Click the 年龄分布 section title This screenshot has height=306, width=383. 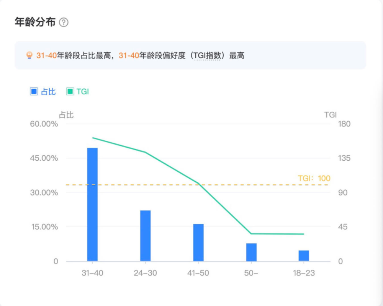click(x=35, y=22)
